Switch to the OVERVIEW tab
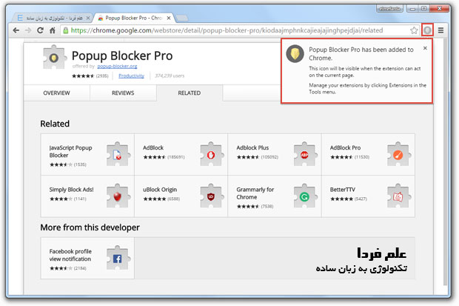The image size is (459, 306). tap(56, 93)
